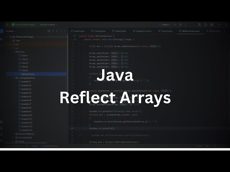Close the ReflectArrays.java tab
Image resolution: width=230 pixels, height=172 pixels.
pyautogui.click(x=202, y=31)
